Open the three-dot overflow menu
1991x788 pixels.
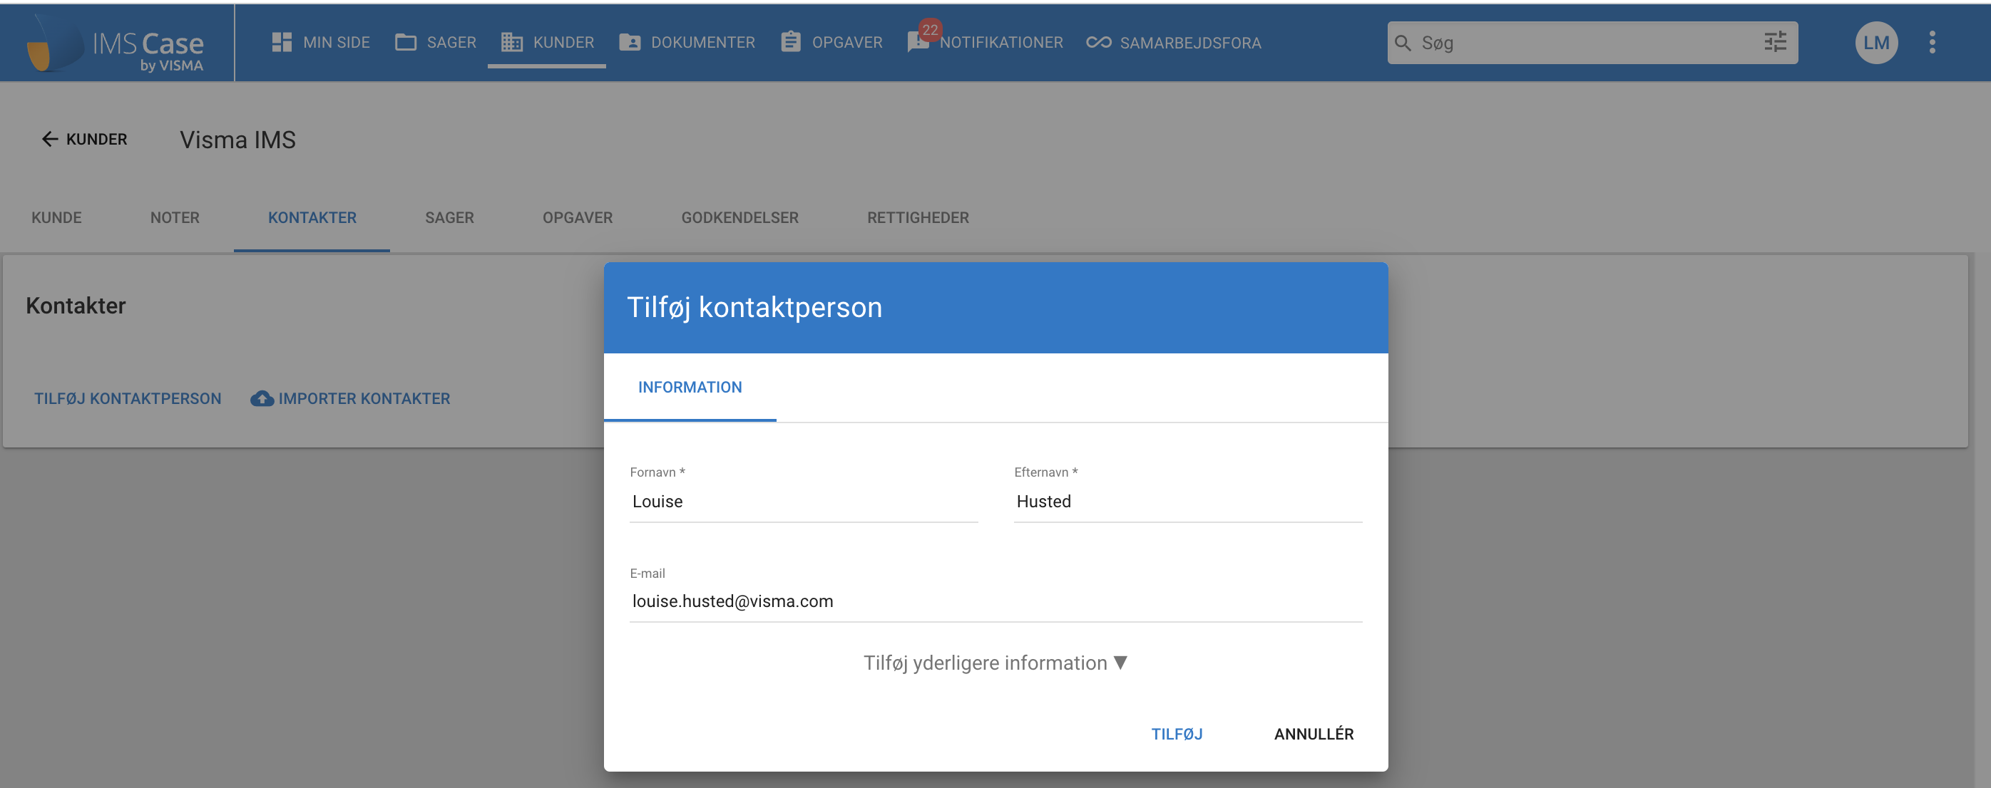[1933, 43]
